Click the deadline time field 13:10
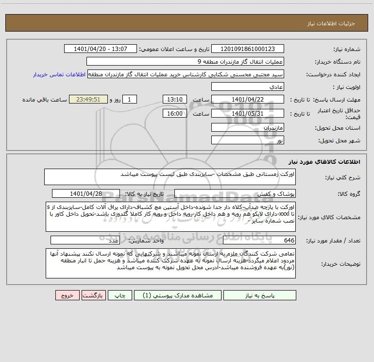This screenshot has height=362, width=374. (174, 99)
